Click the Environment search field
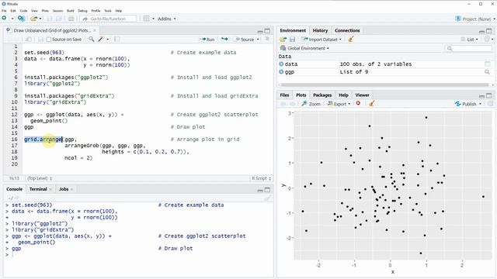The image size is (497, 279). point(469,48)
